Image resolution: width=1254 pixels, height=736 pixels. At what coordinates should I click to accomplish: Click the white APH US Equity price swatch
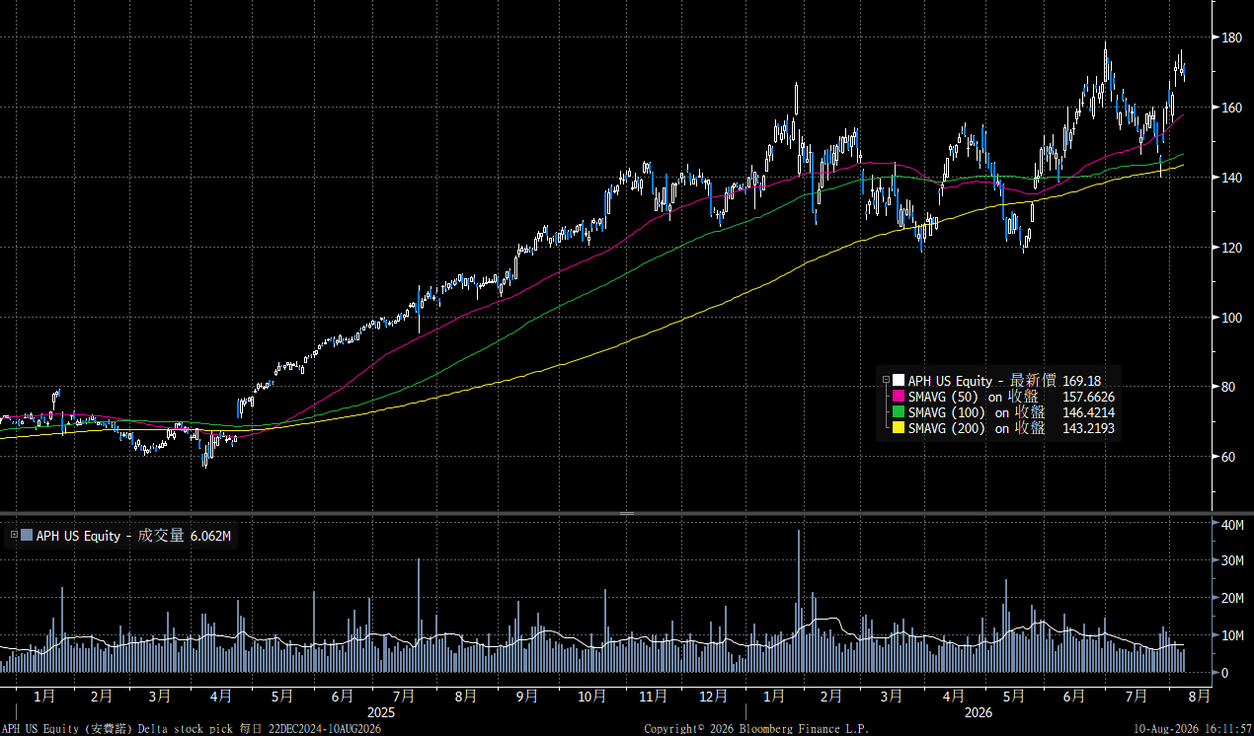(899, 380)
